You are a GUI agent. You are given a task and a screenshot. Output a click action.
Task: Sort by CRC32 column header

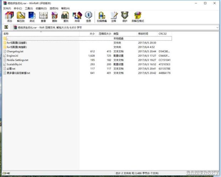coord(164,34)
